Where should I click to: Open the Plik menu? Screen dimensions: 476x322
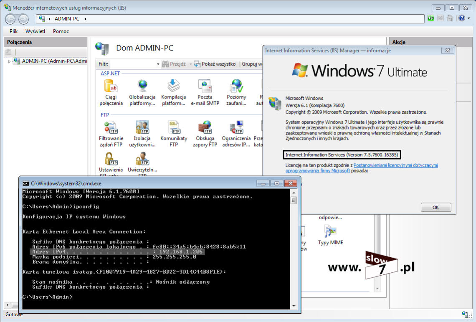[13, 31]
